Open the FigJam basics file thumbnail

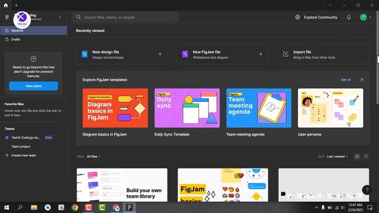click(x=223, y=185)
